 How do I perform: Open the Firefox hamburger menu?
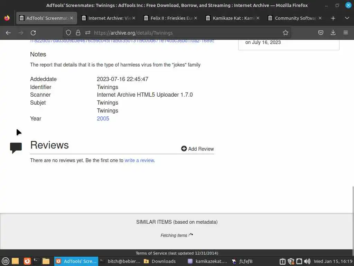pos(346,33)
